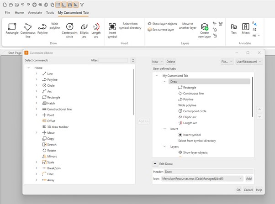
Task: Collapse the Draw group in user tabs
Action: (x=165, y=82)
